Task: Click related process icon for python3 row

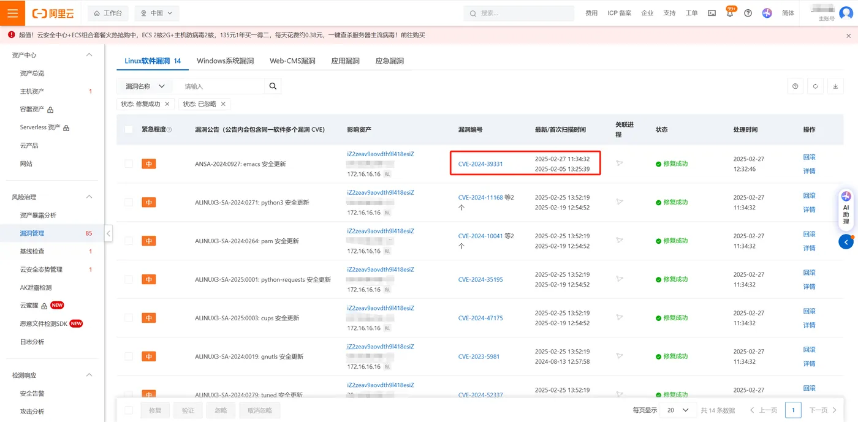Action: tap(619, 202)
